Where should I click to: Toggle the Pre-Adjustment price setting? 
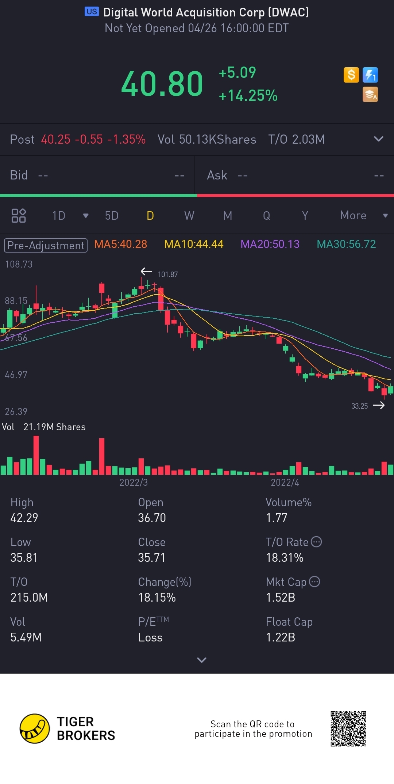(46, 245)
